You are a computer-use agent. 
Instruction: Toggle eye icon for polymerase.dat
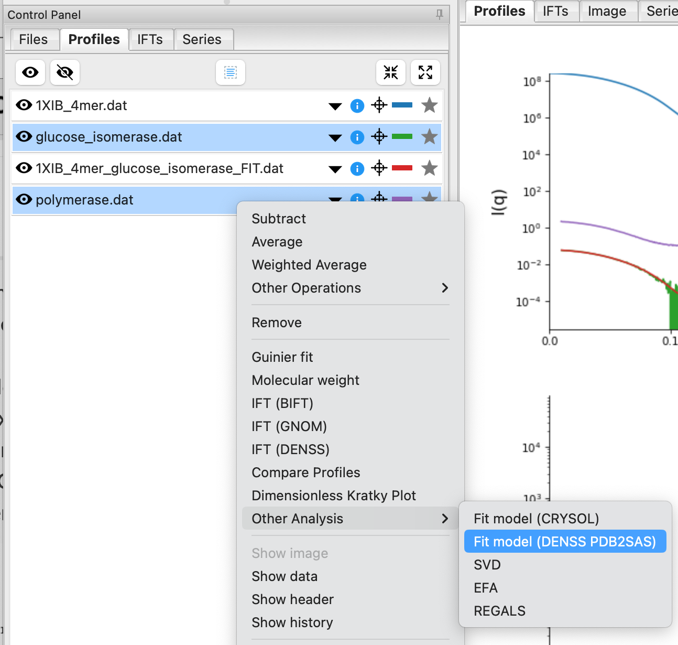pos(24,200)
